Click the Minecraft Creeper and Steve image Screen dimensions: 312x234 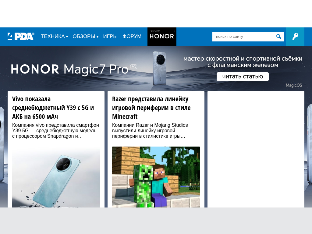(156, 177)
